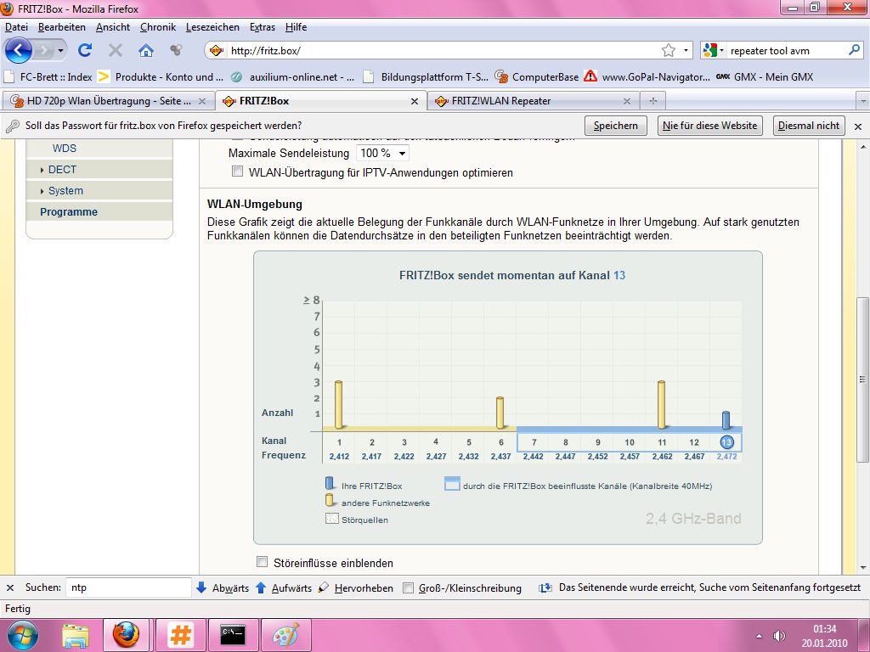Open Windows Explorer from the taskbar

[76, 635]
